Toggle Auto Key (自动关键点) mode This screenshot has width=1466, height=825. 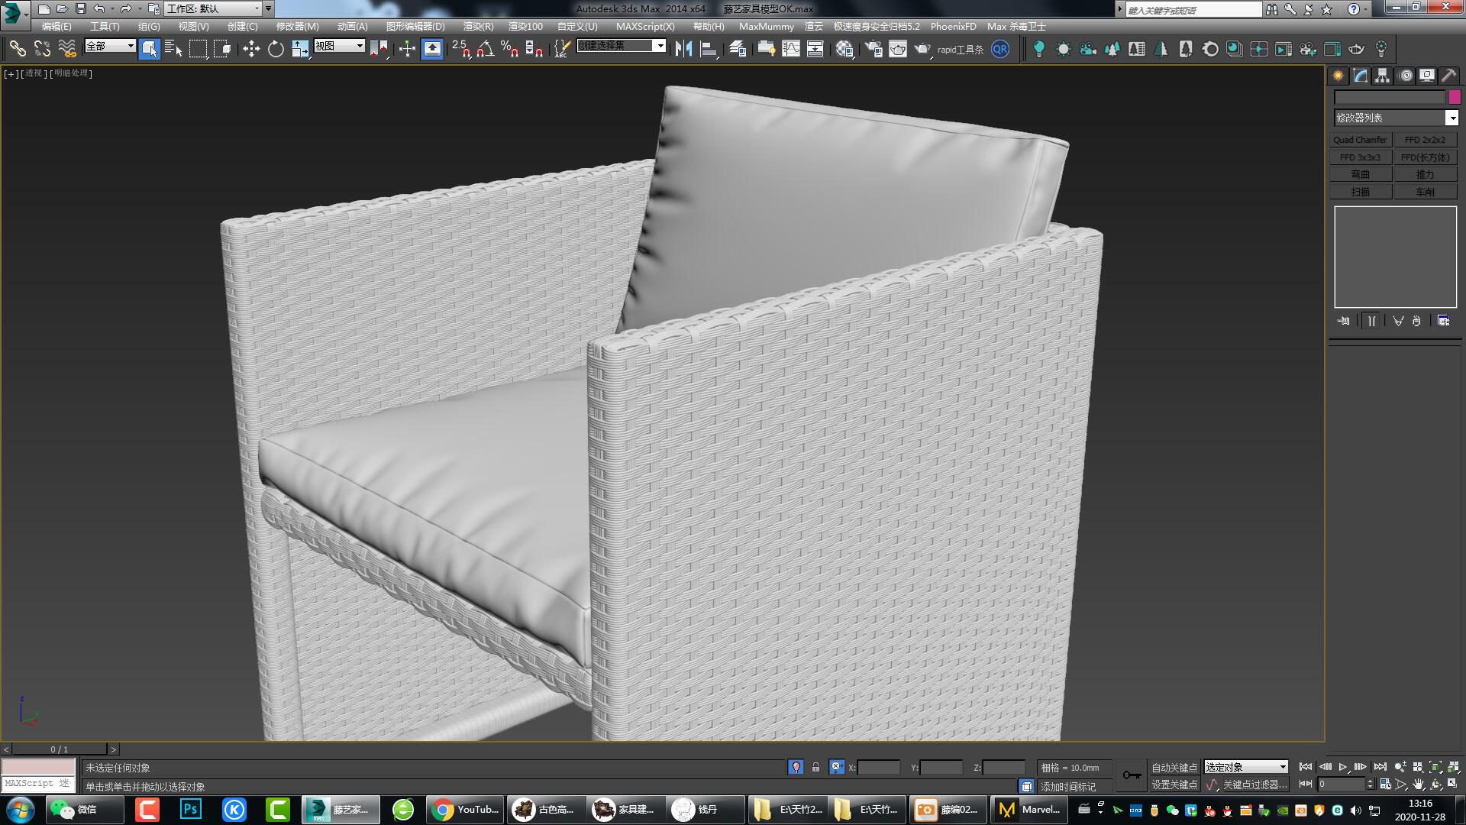tap(1174, 767)
